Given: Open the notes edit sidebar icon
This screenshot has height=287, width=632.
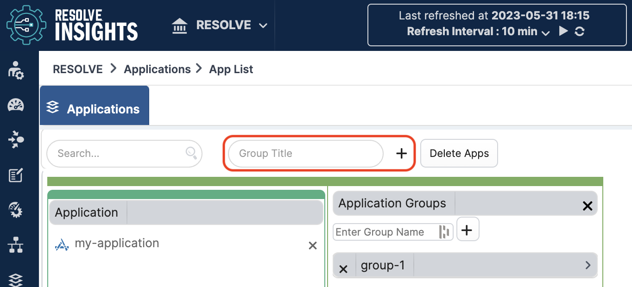Looking at the screenshot, I should point(16,175).
